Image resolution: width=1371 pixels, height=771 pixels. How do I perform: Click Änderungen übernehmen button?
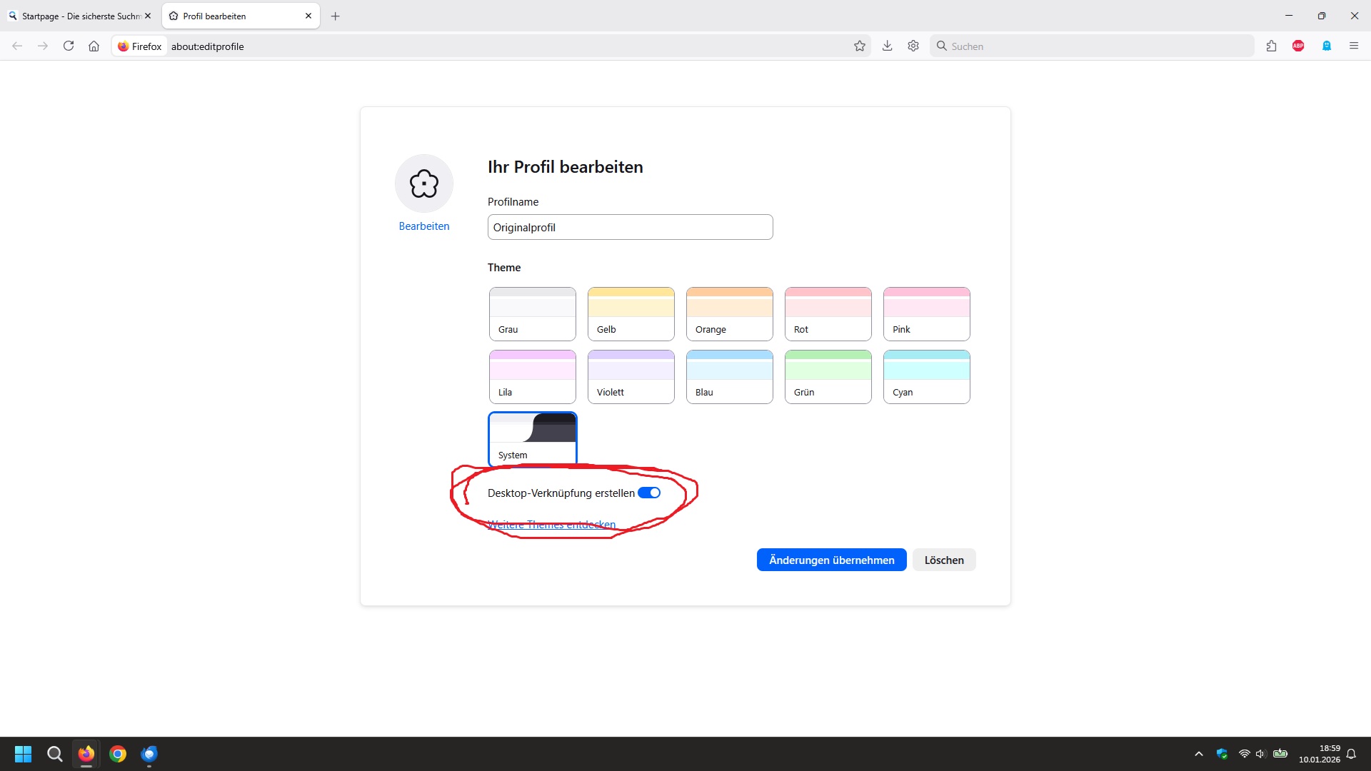click(831, 560)
